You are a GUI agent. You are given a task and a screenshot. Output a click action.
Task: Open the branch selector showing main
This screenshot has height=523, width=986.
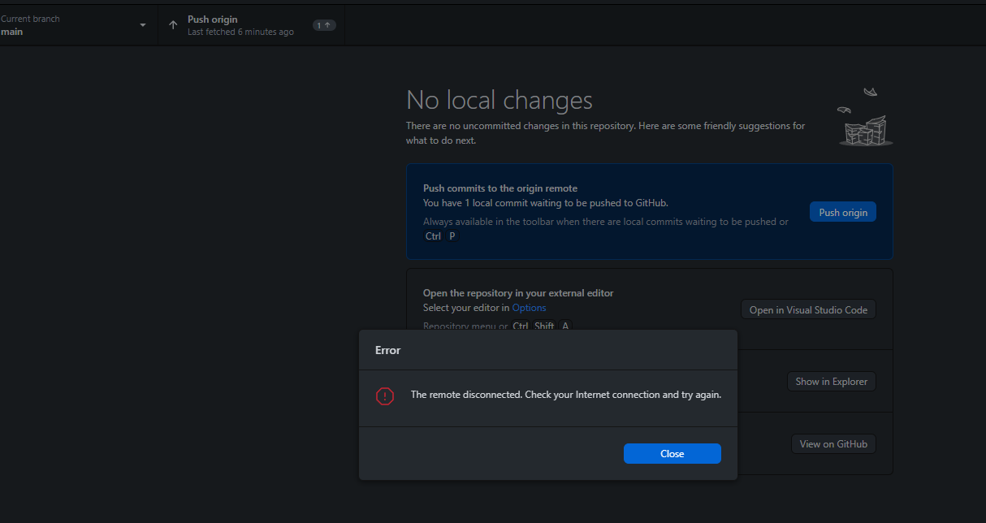pyautogui.click(x=74, y=25)
